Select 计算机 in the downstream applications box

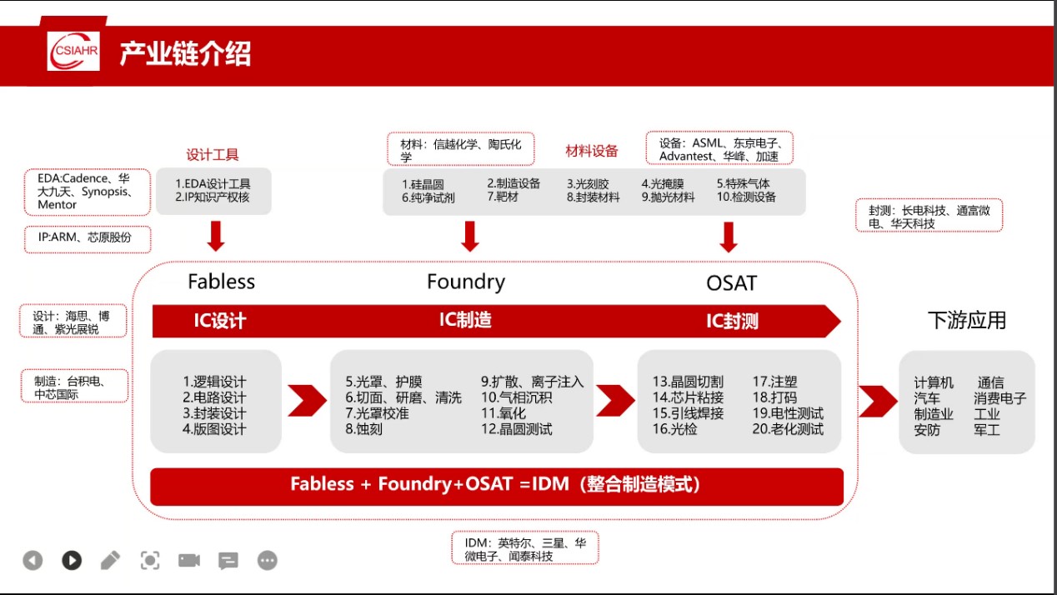coord(934,382)
